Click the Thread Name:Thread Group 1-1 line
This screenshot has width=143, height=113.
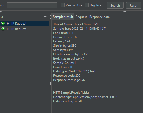click(x=76, y=24)
